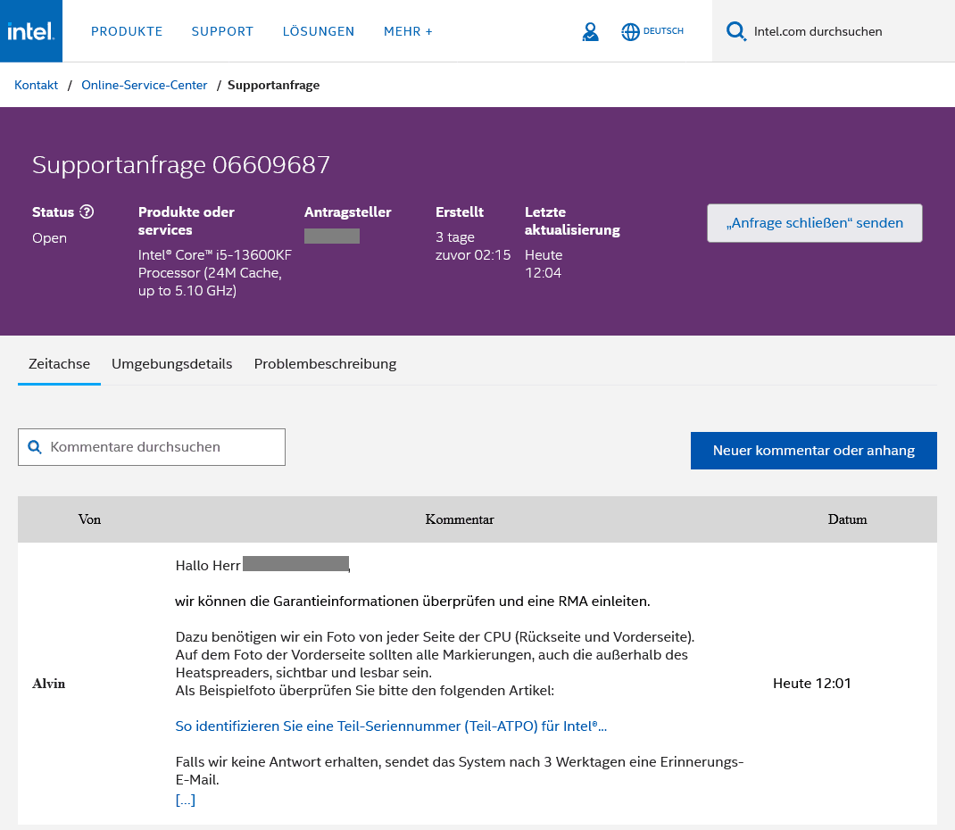Viewport: 955px width, 830px height.
Task: Click the Intel Core i5-13600KF product text
Action: pyautogui.click(x=215, y=273)
